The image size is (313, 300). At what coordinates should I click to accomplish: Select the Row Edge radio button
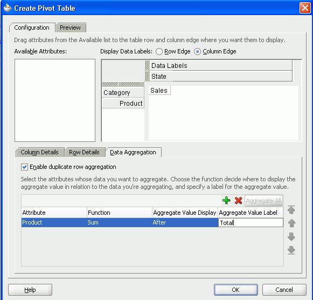pyautogui.click(x=159, y=52)
